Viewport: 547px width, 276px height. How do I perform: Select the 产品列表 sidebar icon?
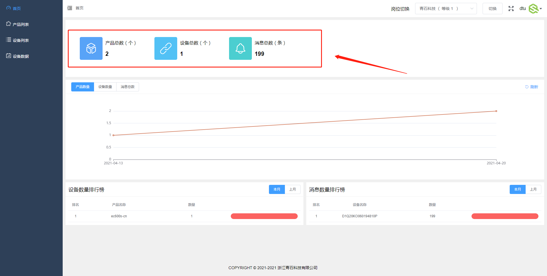(9, 24)
